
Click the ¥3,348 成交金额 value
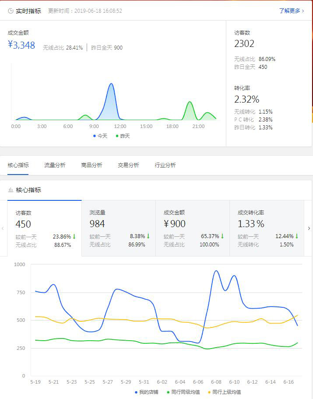coord(21,45)
